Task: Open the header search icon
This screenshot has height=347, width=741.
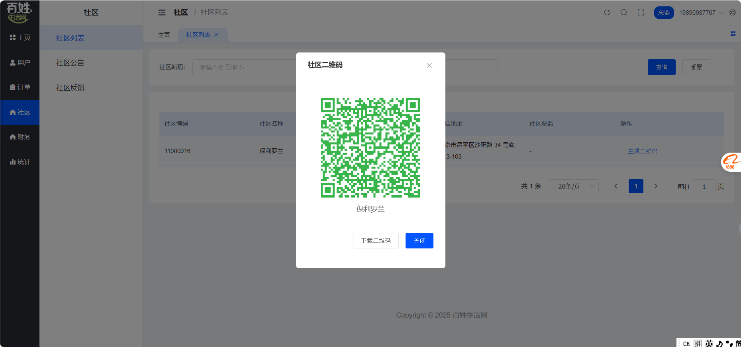Action: [x=624, y=13]
